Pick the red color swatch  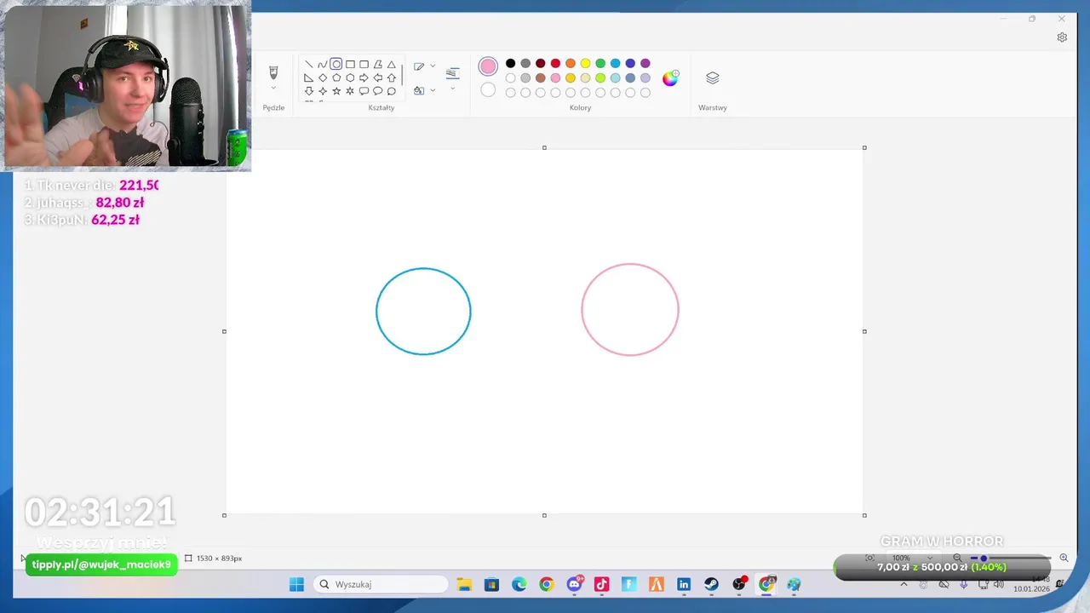(555, 63)
